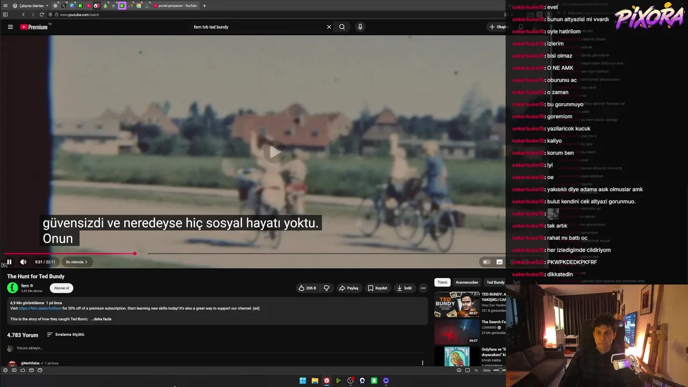This screenshot has height=387, width=688.
Task: Save the video with Kaydet
Action: (377, 288)
